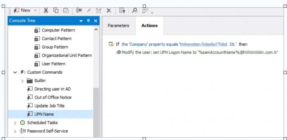Click the Delete X toolbar icon
Viewport: 287px width, 140px height.
click(x=109, y=10)
